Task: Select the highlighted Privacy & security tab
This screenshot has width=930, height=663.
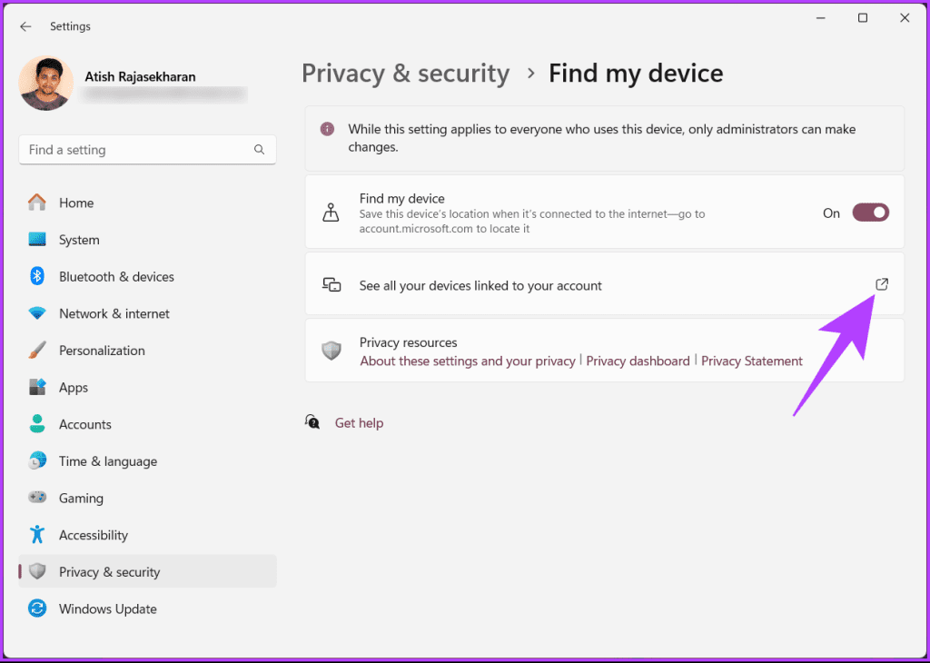Action: coord(109,571)
